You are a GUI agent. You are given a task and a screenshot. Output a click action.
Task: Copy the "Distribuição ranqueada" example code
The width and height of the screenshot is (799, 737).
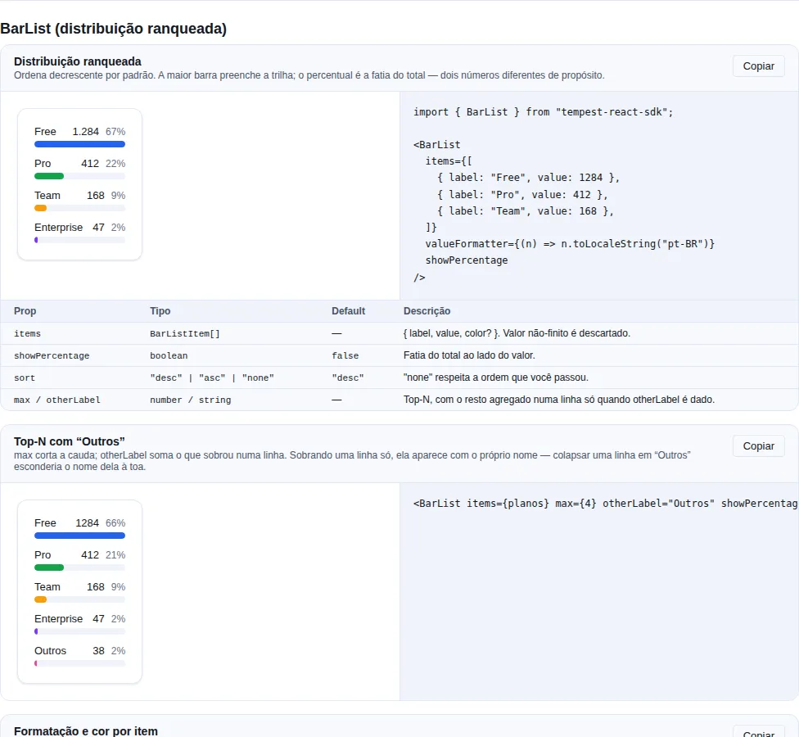click(758, 66)
